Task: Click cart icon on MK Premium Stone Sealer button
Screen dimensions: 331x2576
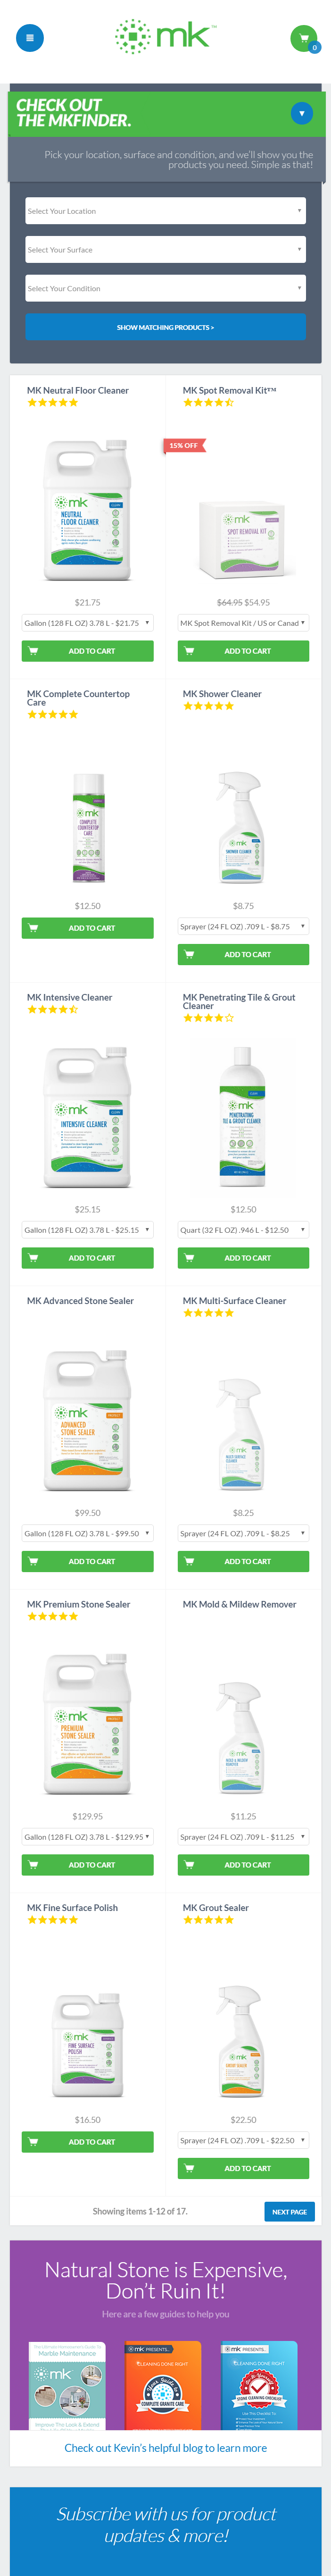Action: click(x=33, y=1865)
